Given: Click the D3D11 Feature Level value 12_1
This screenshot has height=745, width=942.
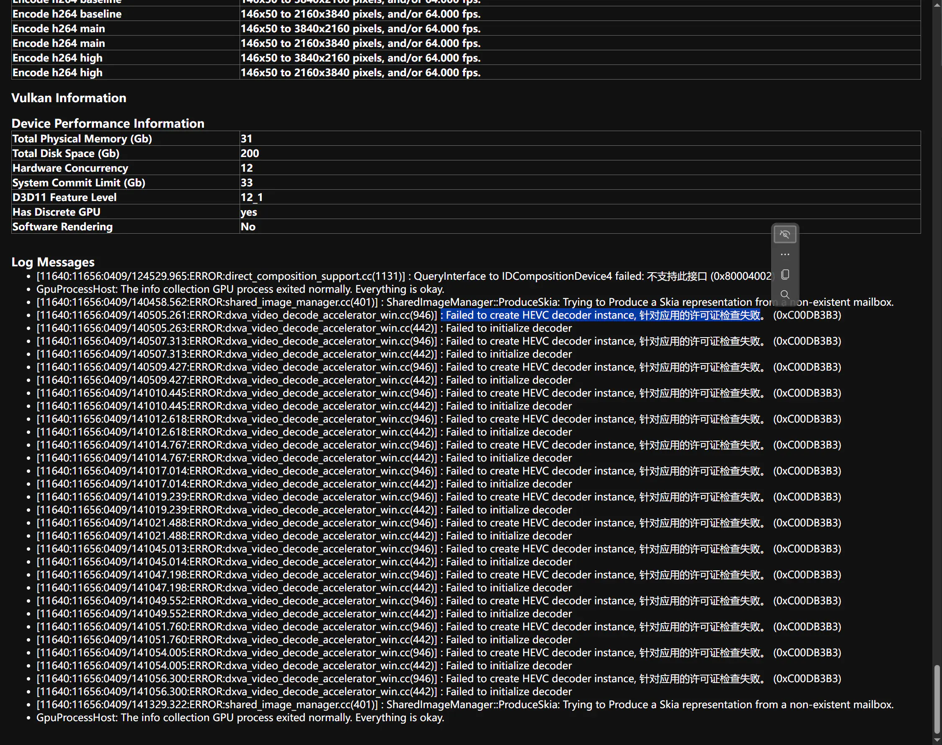Looking at the screenshot, I should point(251,198).
